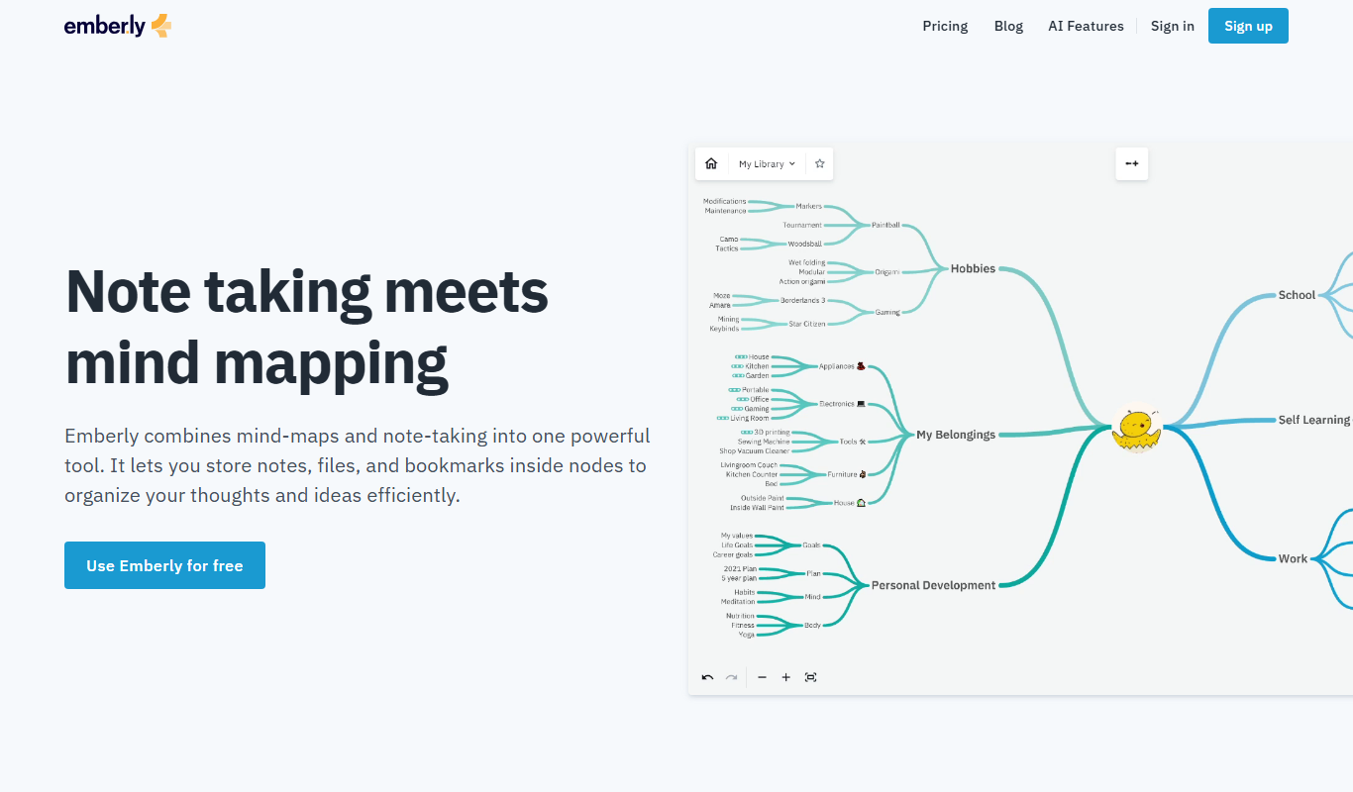Click the Portable leaf text
The width and height of the screenshot is (1353, 792).
755,390
